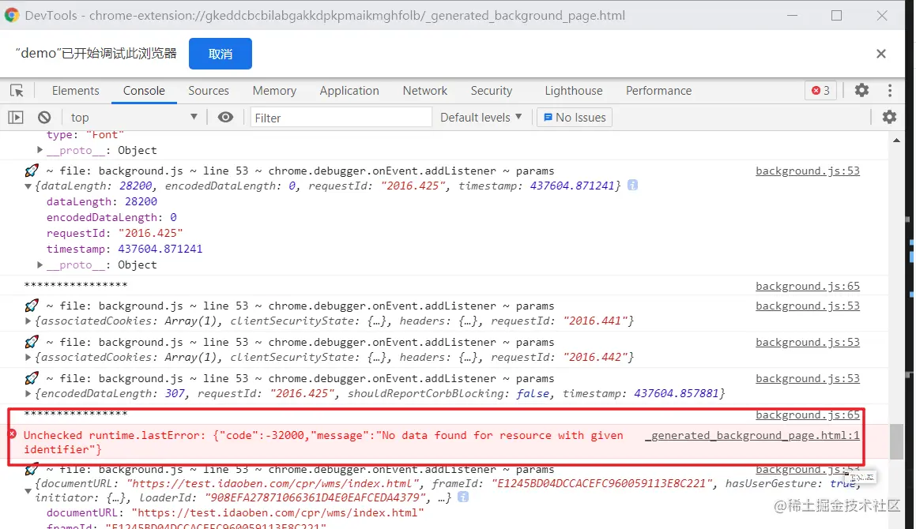The height and width of the screenshot is (529, 916).
Task: Go to the Security tab
Action: click(x=492, y=91)
